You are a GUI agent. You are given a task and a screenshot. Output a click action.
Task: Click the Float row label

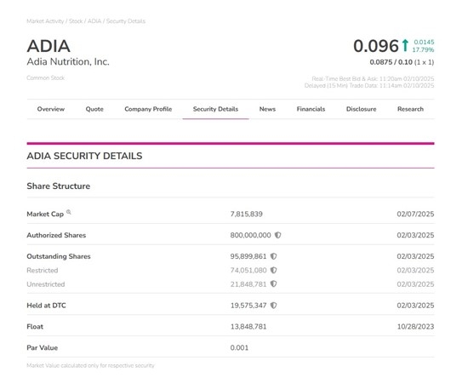(x=35, y=327)
